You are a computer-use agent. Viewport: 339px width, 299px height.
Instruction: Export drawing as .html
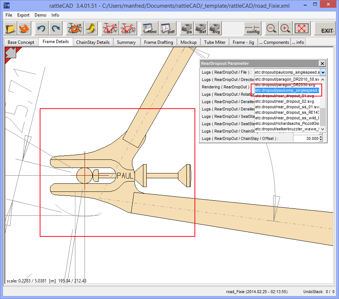pos(149,28)
